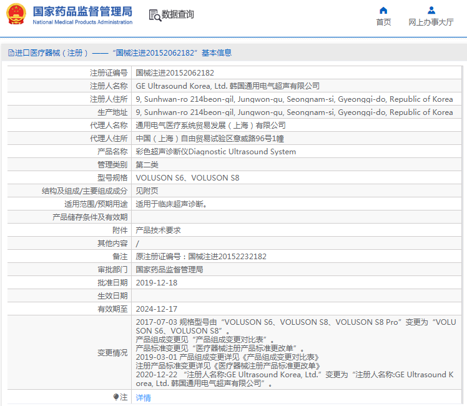Click the 网上办事大厅 person icon

click(x=431, y=10)
